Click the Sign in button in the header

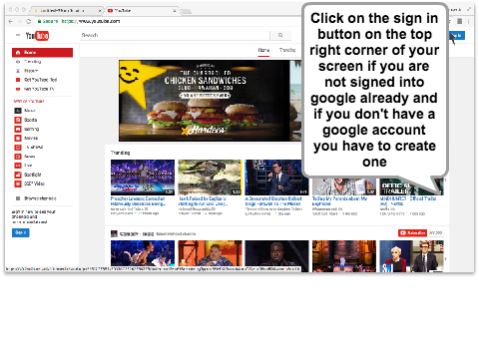457,35
